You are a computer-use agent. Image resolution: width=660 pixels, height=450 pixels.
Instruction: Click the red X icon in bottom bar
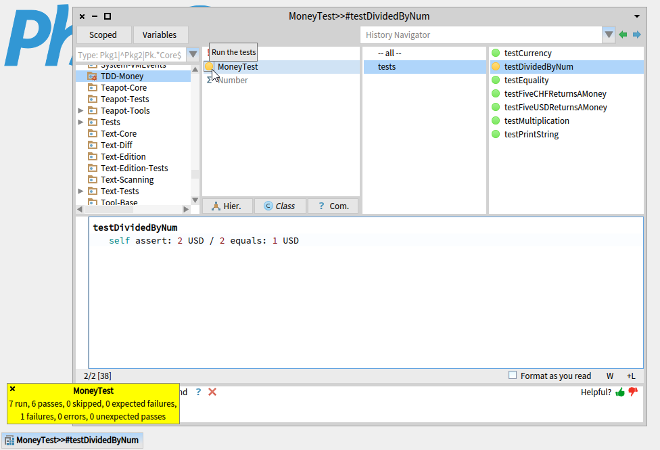pos(212,392)
